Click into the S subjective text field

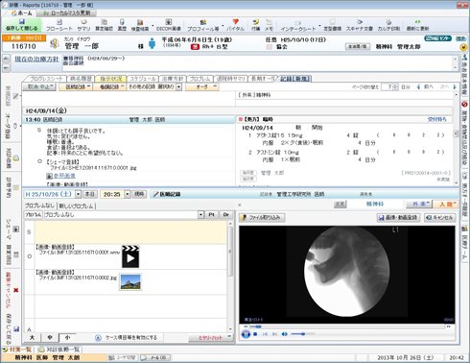tap(130, 232)
